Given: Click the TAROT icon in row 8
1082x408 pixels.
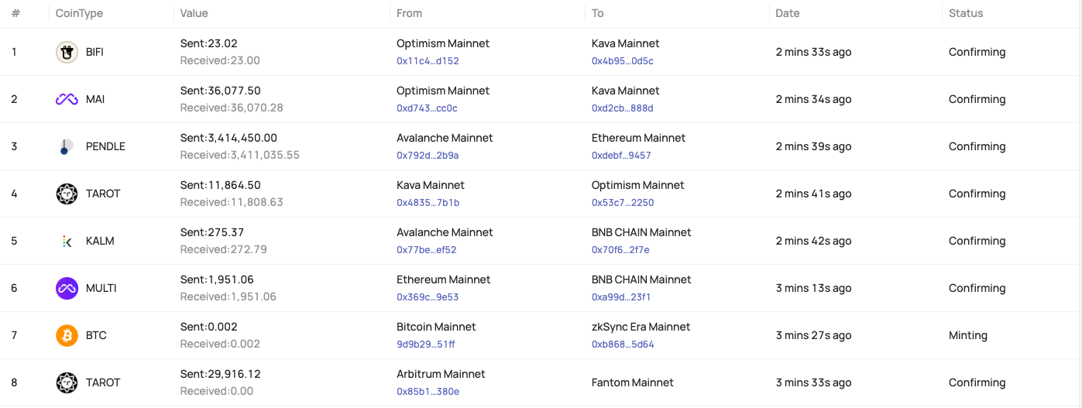Looking at the screenshot, I should point(67,382).
